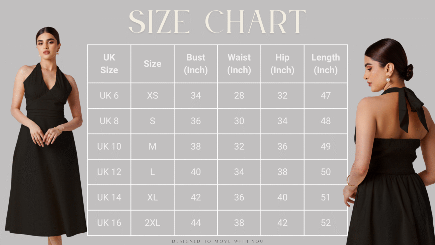This screenshot has height=245, width=435.
Task: Select the UK 6 row label
Action: [x=109, y=95]
